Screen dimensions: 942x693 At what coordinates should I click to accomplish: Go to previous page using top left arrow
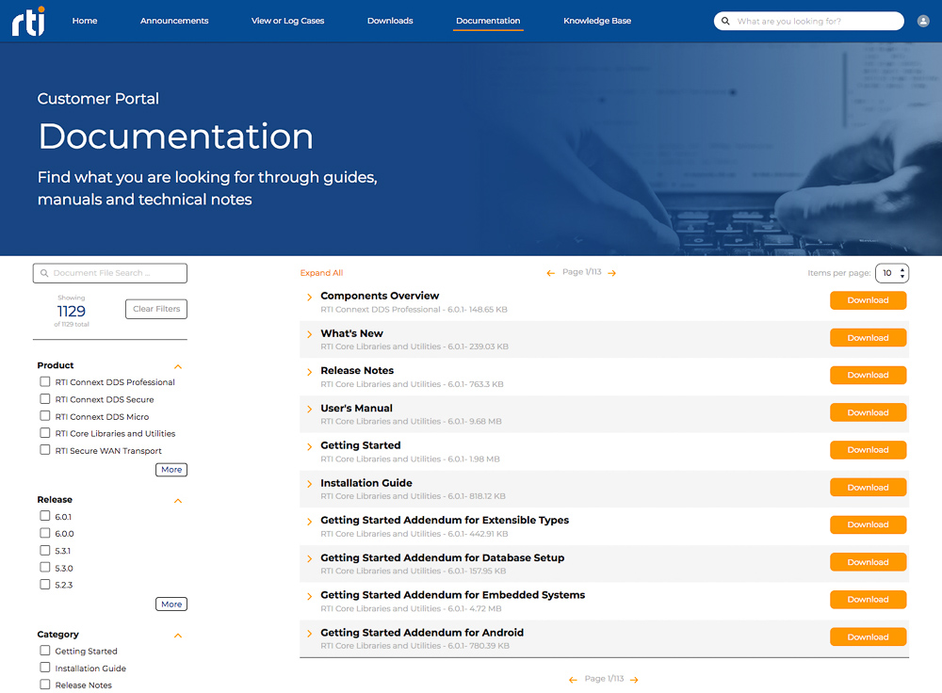point(550,273)
